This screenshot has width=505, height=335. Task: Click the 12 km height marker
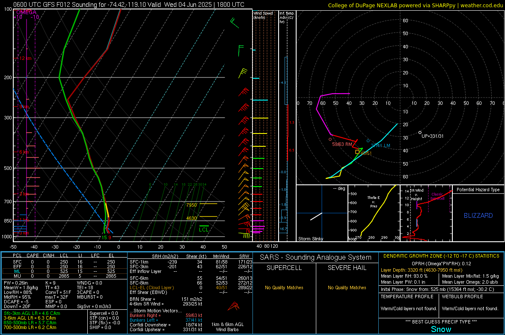(x=25, y=58)
